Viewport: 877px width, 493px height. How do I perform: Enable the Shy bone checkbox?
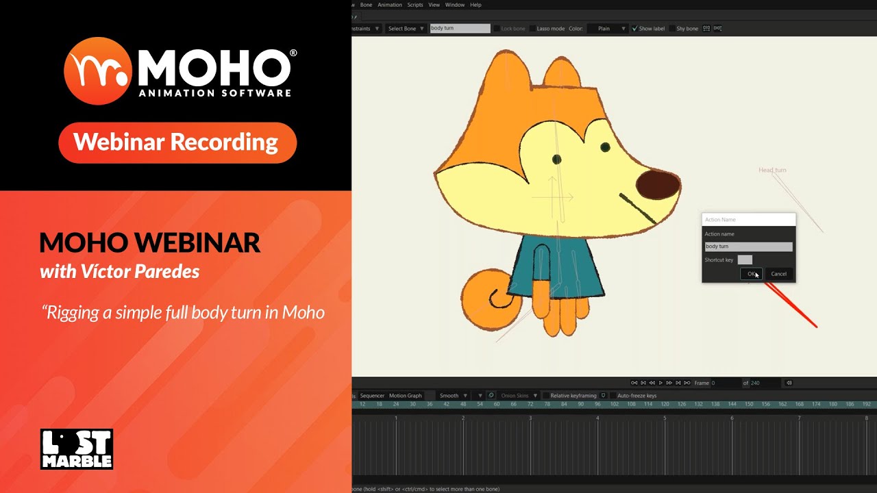tap(672, 29)
